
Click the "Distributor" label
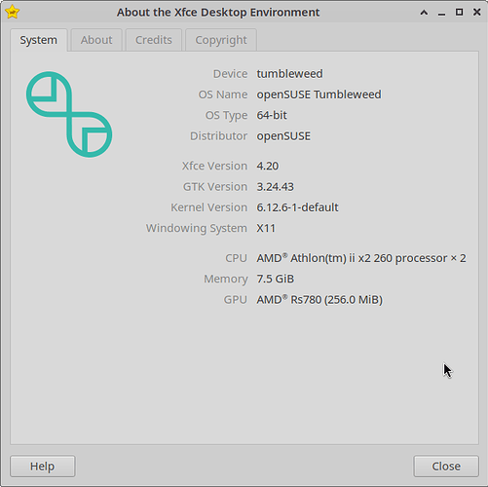(x=219, y=136)
